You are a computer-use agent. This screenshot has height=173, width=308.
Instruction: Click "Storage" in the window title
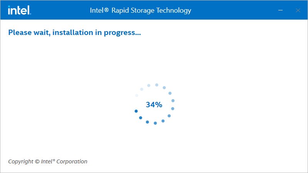coord(143,11)
